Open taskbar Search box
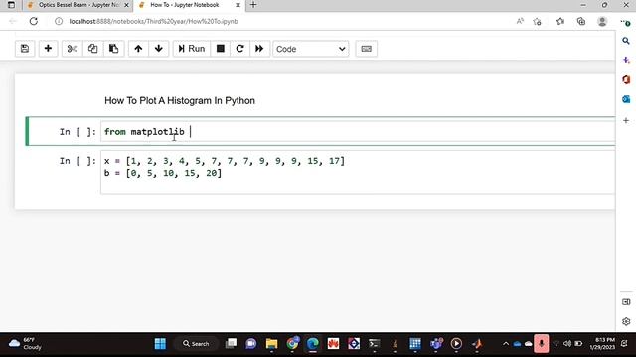636x357 pixels. [x=197, y=344]
